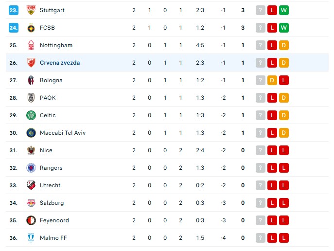Click Bologna's orange D form badge

click(272, 80)
